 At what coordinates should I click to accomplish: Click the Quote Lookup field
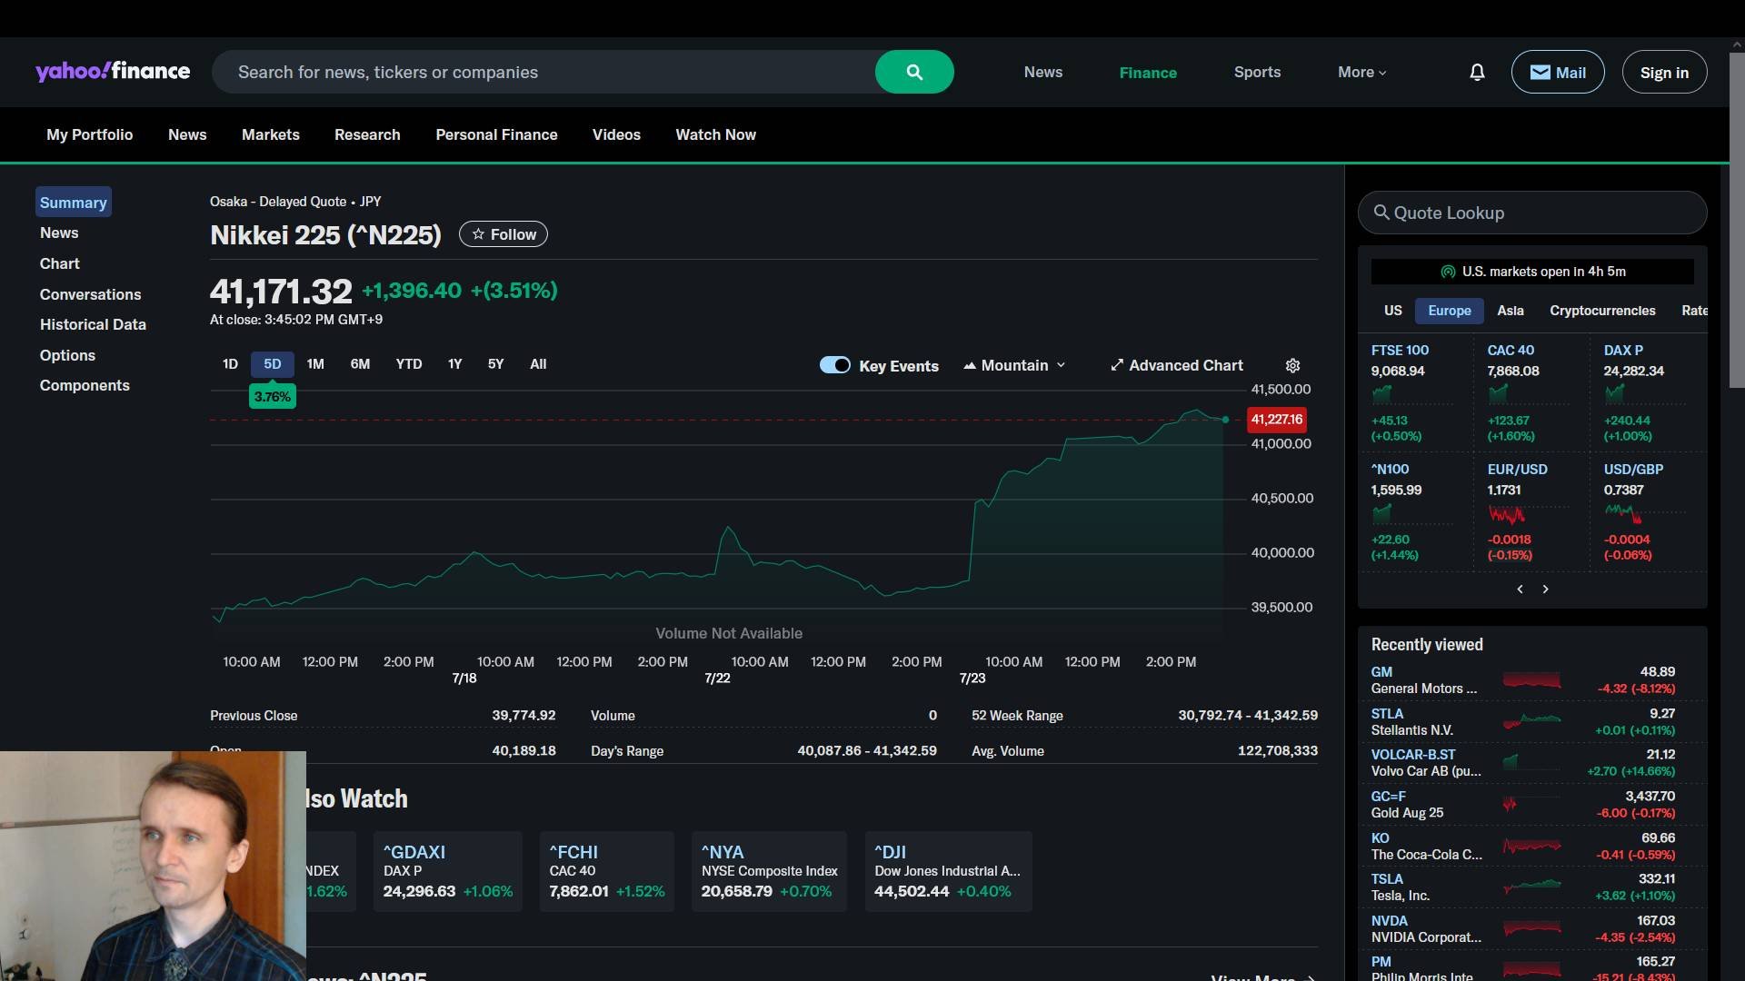tap(1532, 213)
